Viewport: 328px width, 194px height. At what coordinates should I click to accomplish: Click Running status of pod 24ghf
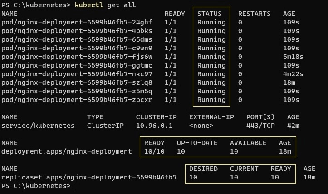click(x=211, y=22)
